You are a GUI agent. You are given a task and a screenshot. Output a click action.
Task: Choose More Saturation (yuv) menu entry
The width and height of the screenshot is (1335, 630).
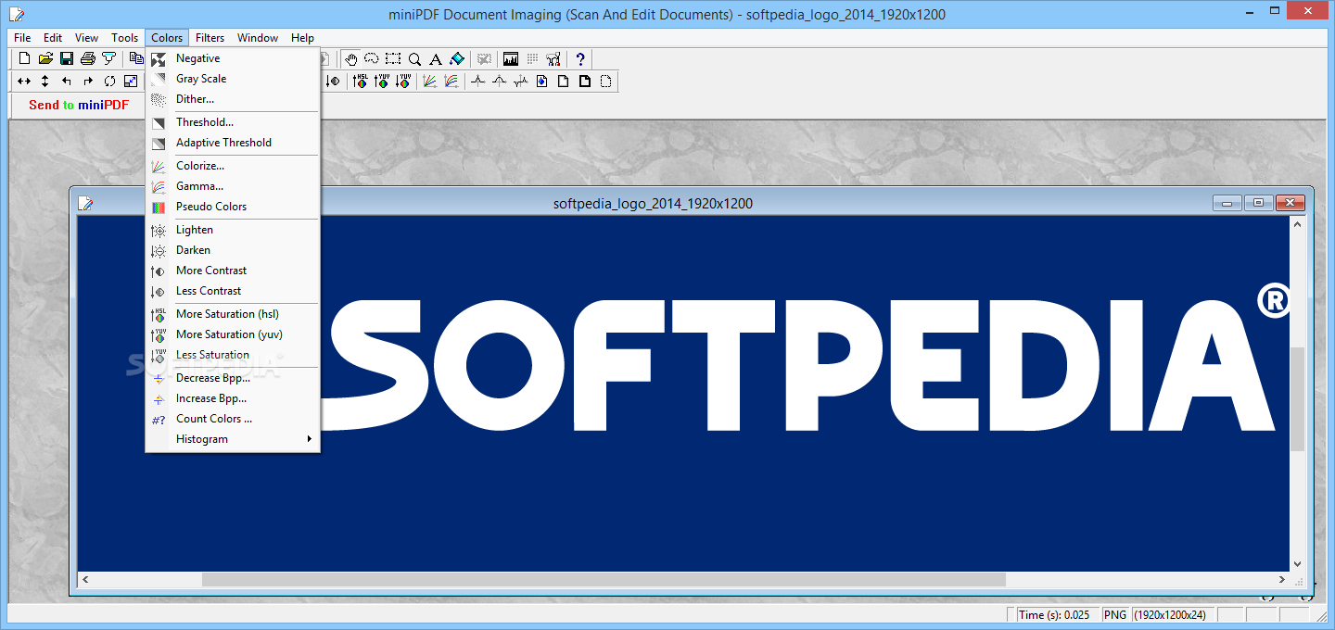[233, 334]
